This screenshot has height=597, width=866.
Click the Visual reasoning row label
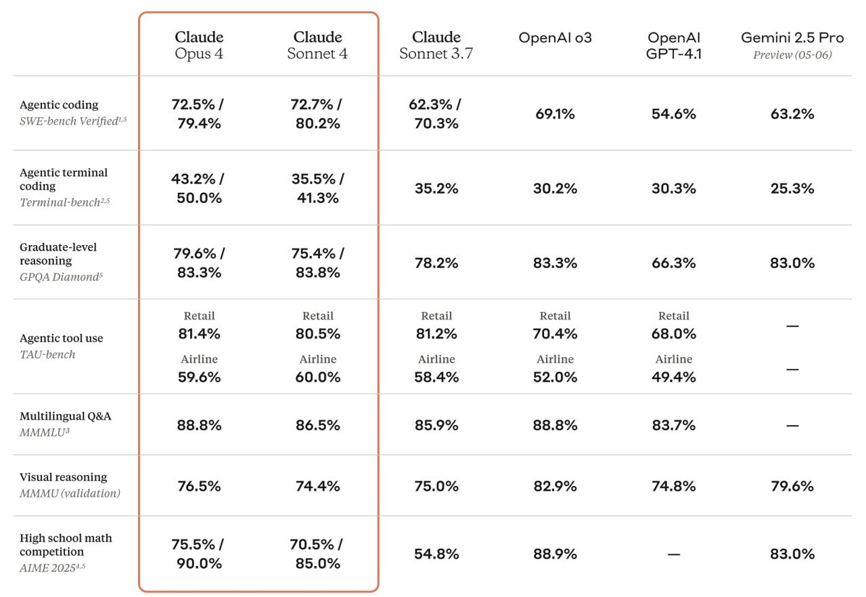coord(63,477)
